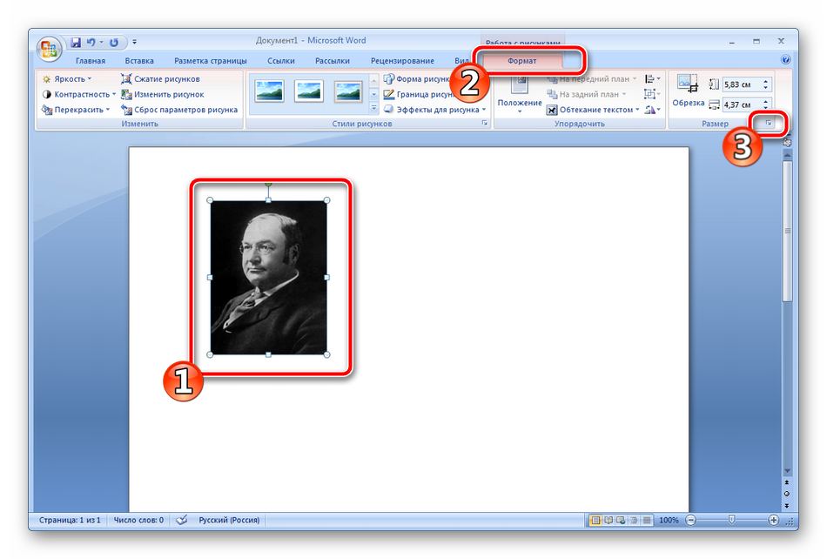Select the first picture style thumbnail
827x559 pixels.
pos(267,91)
